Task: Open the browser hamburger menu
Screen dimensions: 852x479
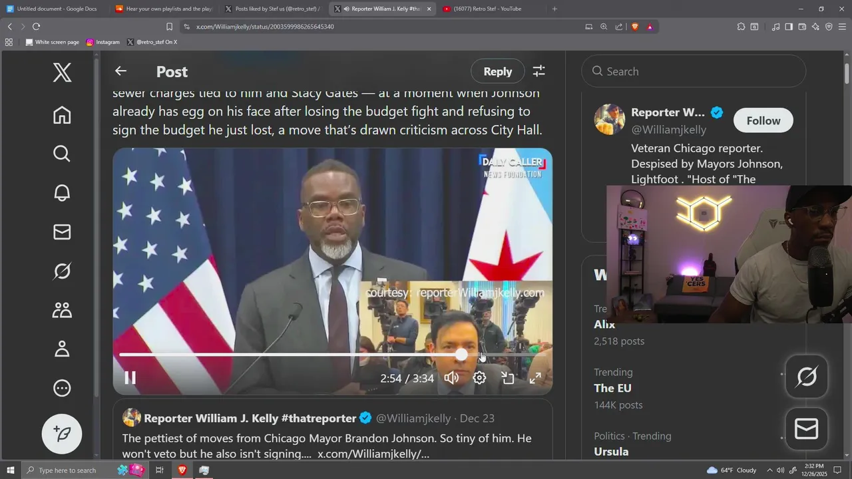Action: coord(843,27)
